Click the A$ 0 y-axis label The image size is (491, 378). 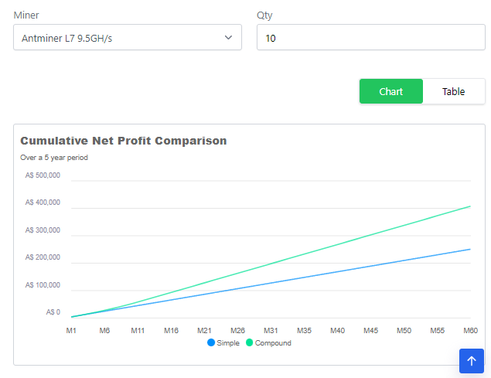[53, 312]
